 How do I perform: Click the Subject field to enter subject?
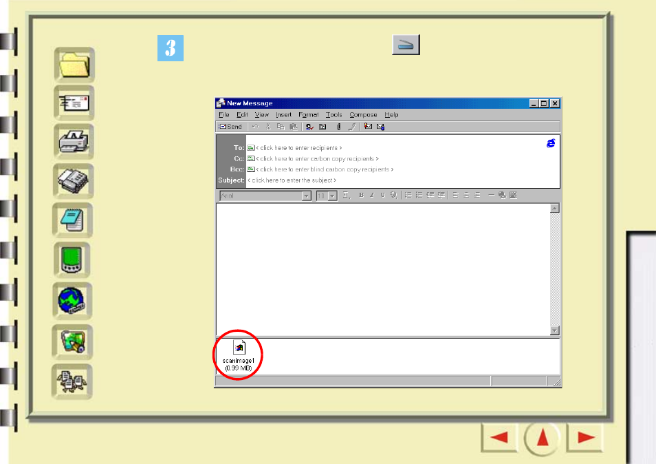pyautogui.click(x=292, y=180)
